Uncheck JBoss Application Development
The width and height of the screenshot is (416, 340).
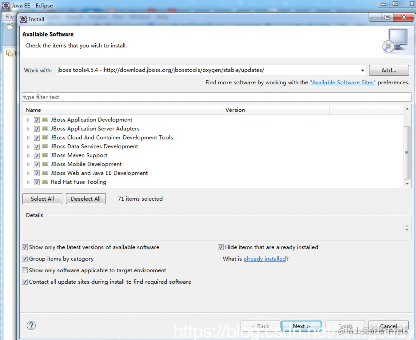coord(37,120)
